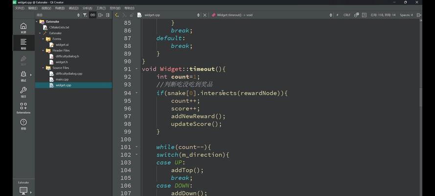Click the CRLF line ending button
Viewport: 435px width, 196px height.
[347, 15]
